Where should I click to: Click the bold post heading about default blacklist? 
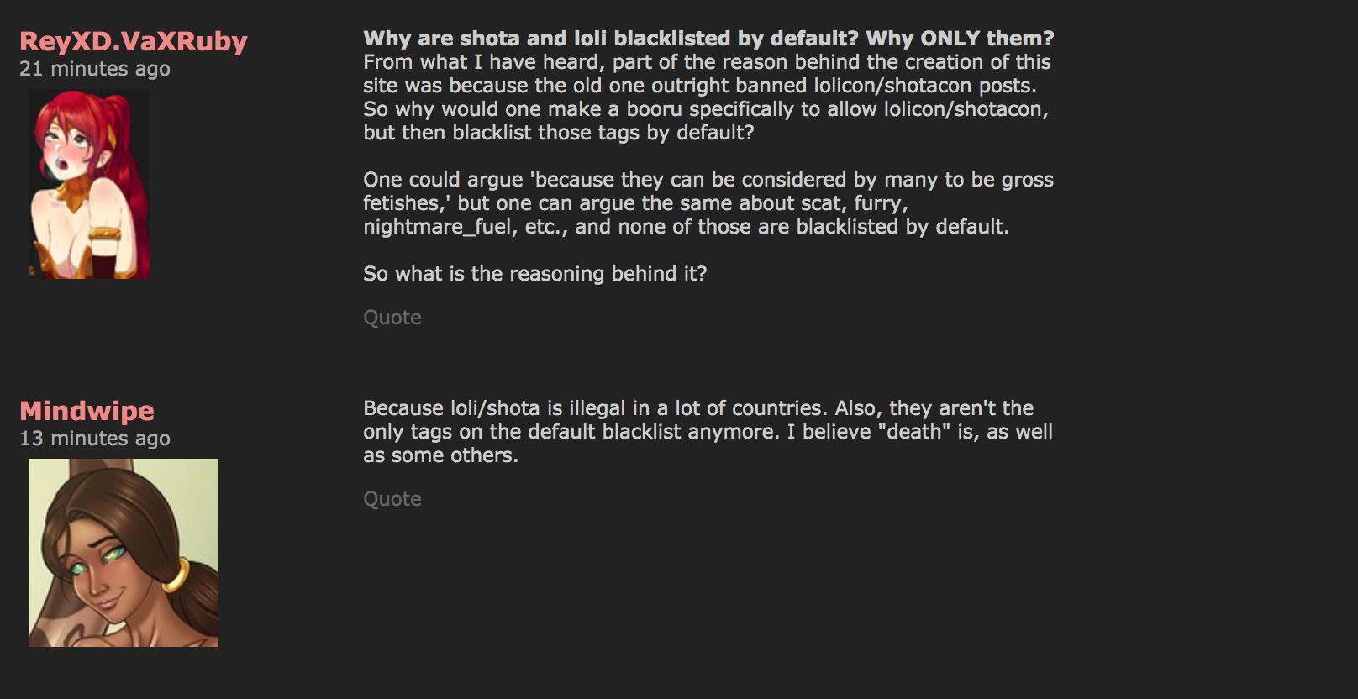click(610, 39)
